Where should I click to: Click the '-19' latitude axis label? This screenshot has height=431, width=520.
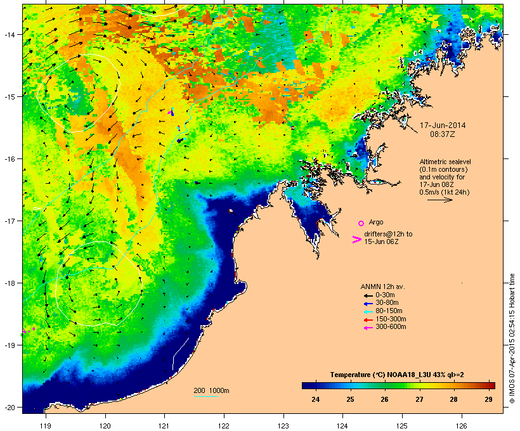(9, 345)
